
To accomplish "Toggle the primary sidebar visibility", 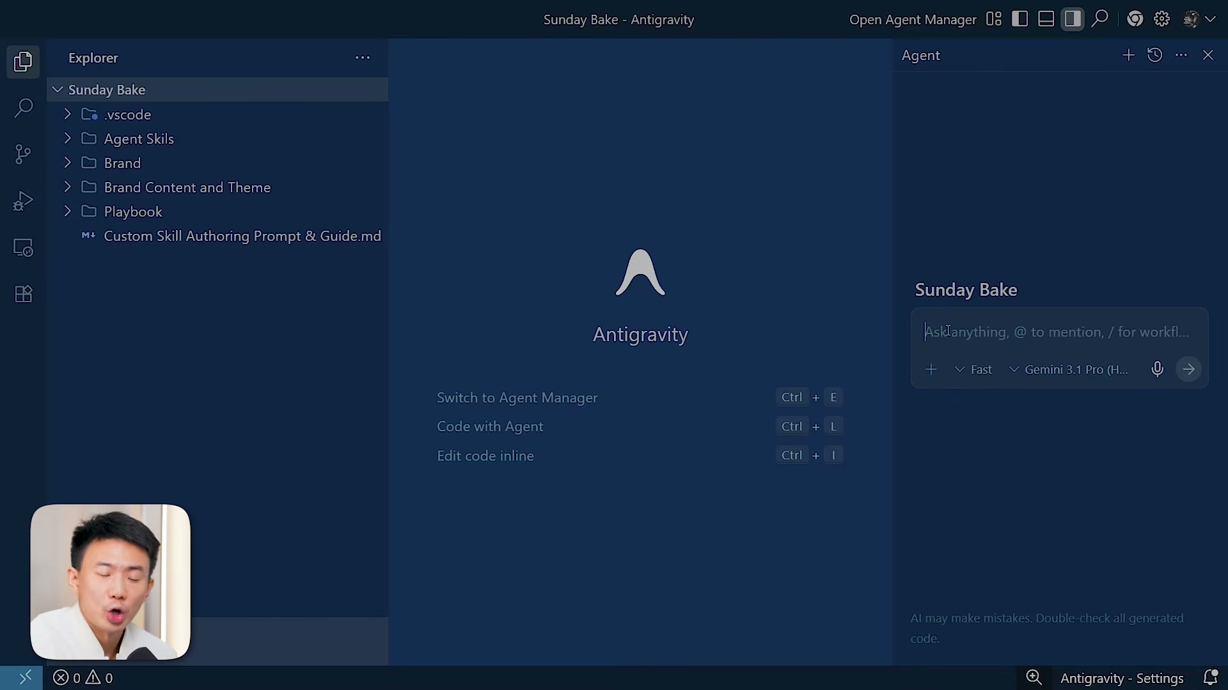I will pos(1020,19).
